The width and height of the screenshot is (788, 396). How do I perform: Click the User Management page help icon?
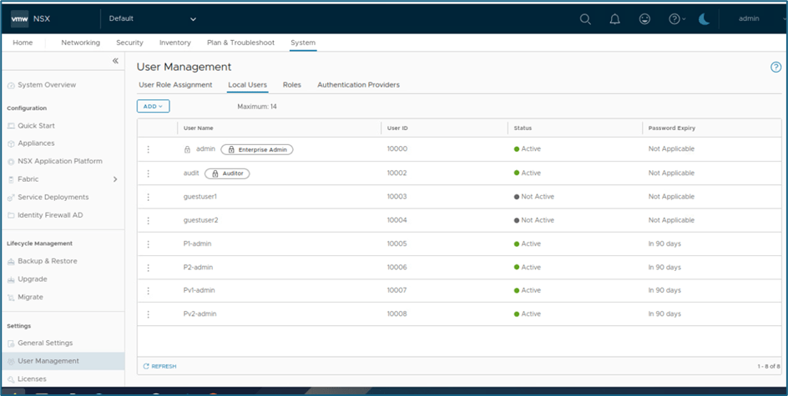point(775,68)
